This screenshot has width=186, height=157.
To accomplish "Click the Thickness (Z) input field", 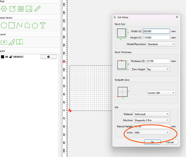I will (158, 61).
